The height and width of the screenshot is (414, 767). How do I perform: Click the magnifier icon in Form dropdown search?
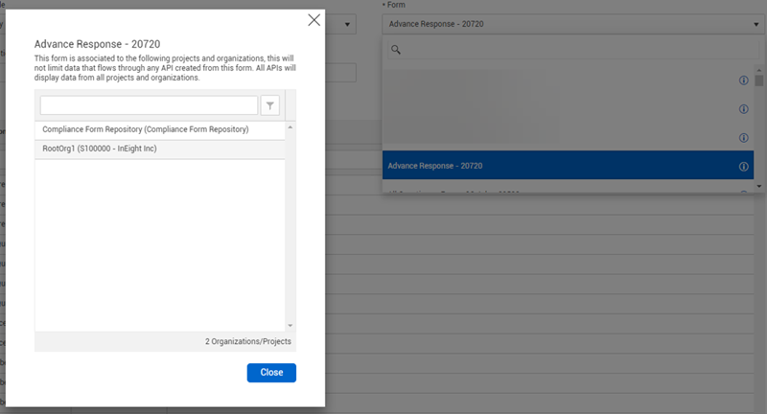click(396, 50)
